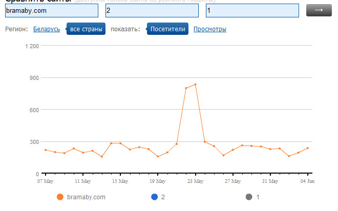
Task: Click the 27 May axis label
Action: 233,181
